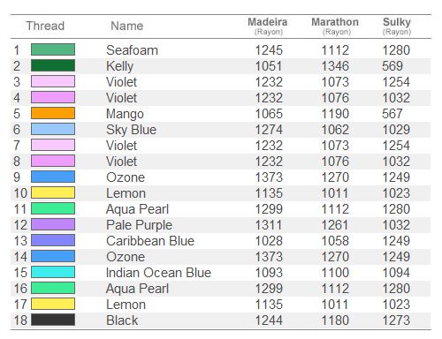Screen dimensions: 442x339
Task: Click the Mango orange color swatch
Action: 53,113
